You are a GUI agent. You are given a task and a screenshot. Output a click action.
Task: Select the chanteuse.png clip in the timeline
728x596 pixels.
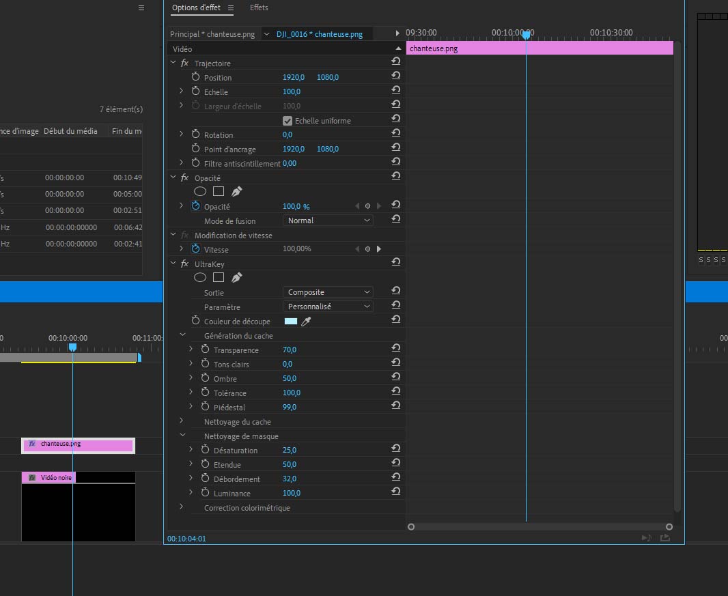[x=78, y=446]
